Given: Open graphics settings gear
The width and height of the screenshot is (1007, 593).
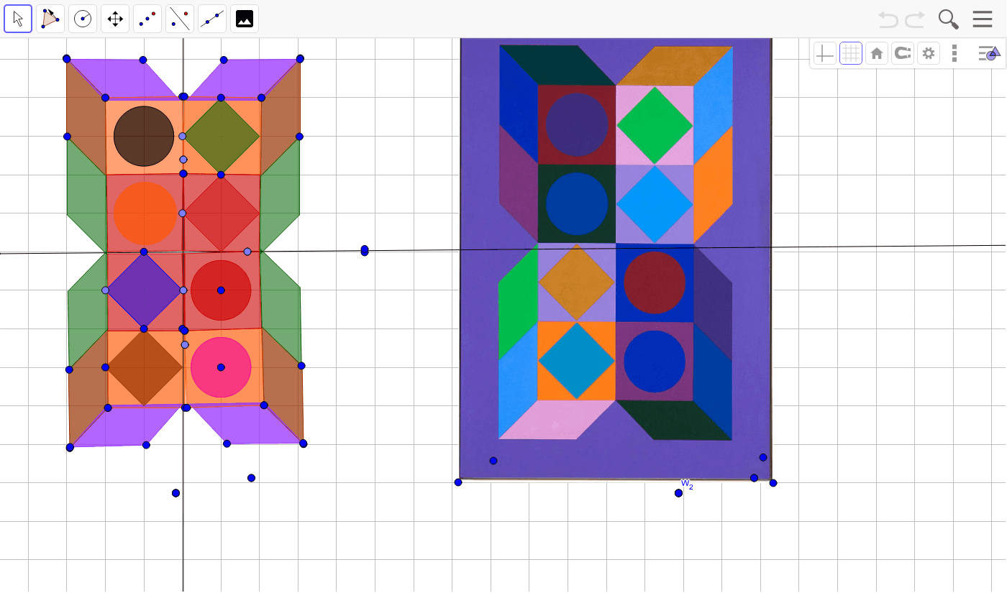Looking at the screenshot, I should point(929,53).
